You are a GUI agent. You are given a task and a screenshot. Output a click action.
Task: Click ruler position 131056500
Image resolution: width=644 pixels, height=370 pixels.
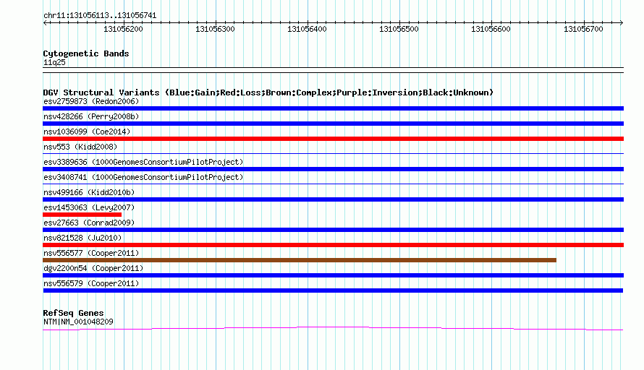coord(399,29)
